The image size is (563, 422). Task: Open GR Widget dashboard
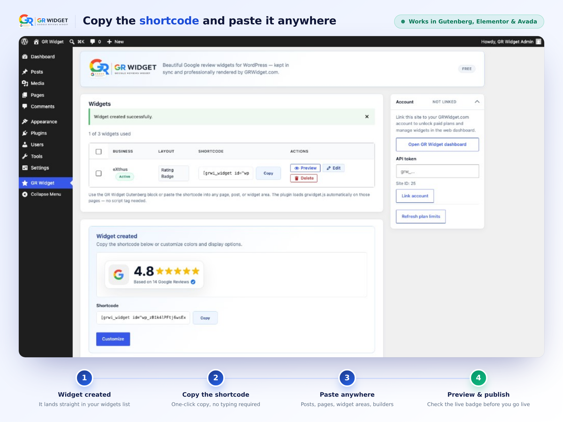click(437, 144)
